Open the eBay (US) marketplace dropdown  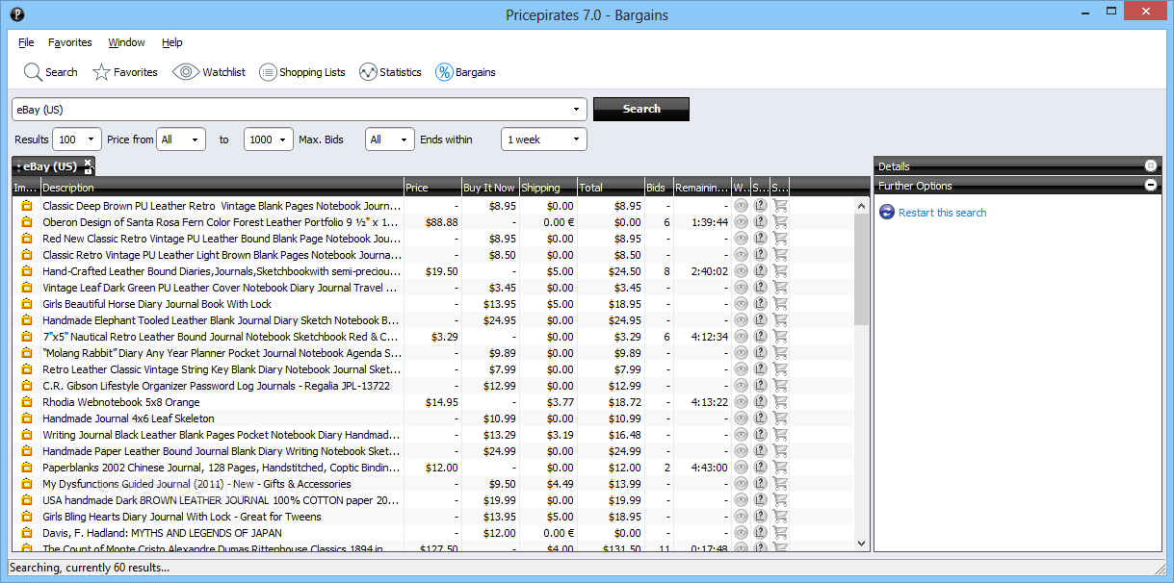click(x=299, y=110)
